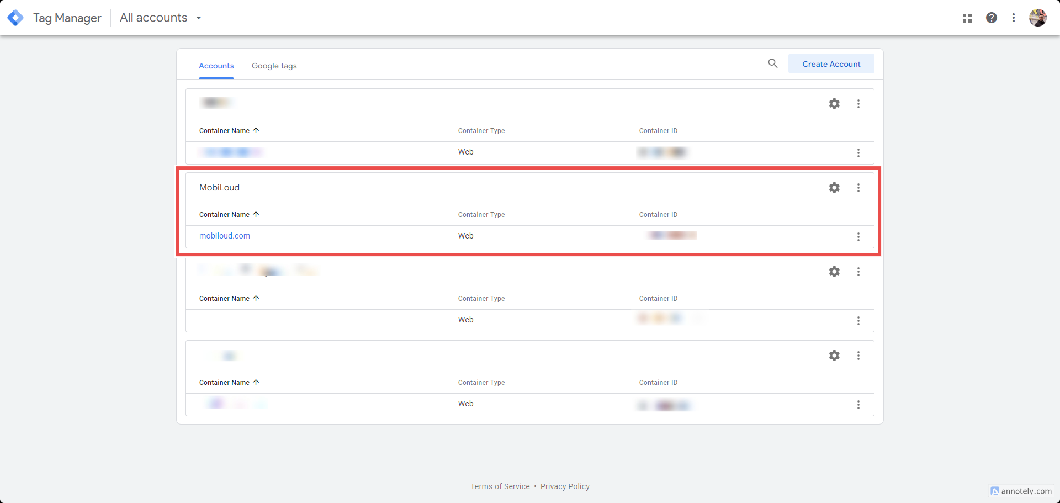Image resolution: width=1060 pixels, height=503 pixels.
Task: Open three-dot menu of bottom account card
Action: coord(858,356)
